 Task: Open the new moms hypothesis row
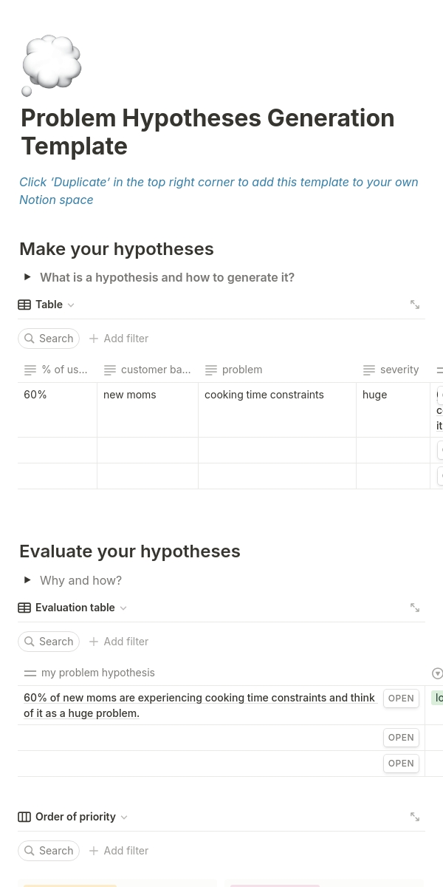coord(401,699)
